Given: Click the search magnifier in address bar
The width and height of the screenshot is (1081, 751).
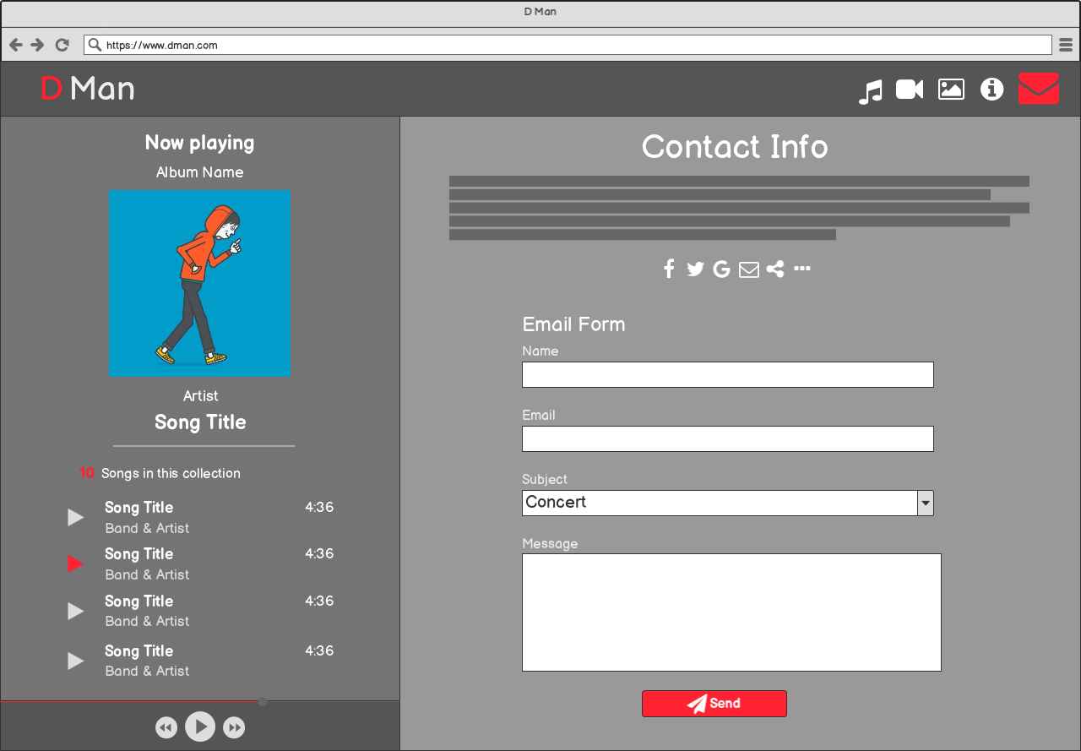Looking at the screenshot, I should click(95, 45).
